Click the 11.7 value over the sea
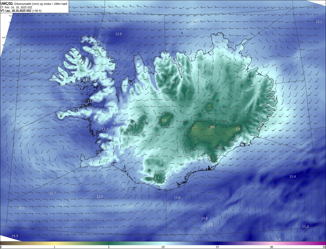This screenshot has height=249, width=326. (63, 204)
